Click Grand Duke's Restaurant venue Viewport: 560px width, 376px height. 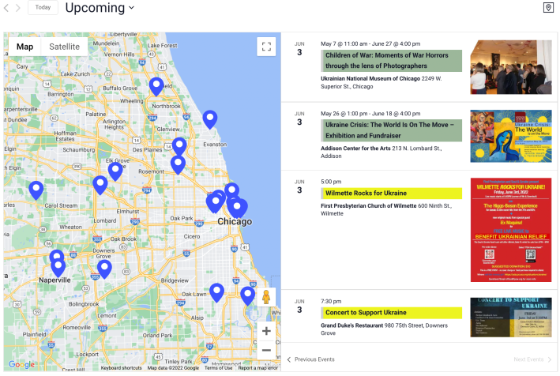[351, 325]
